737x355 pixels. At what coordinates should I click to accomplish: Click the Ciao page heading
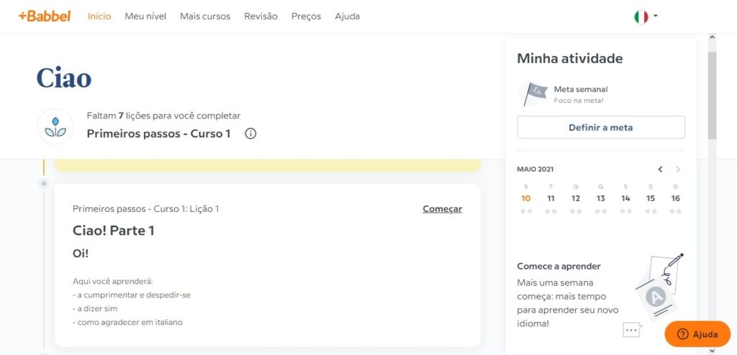pyautogui.click(x=64, y=78)
